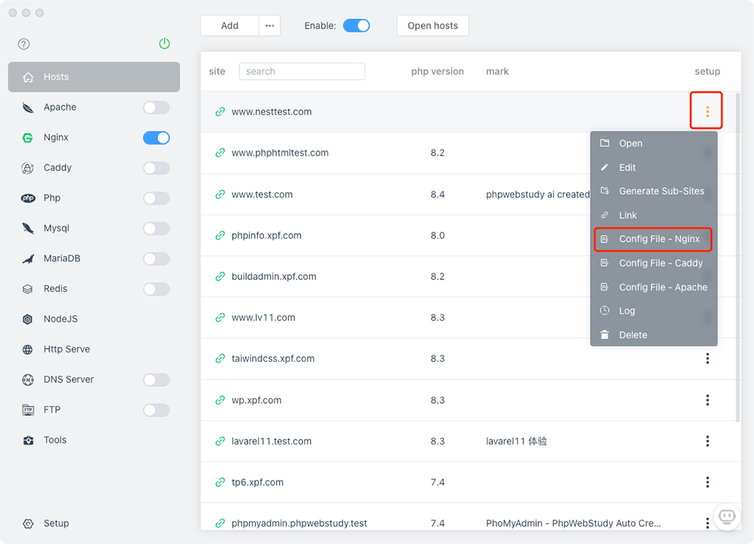Click the Open hosts button
The width and height of the screenshot is (754, 544).
coord(433,26)
